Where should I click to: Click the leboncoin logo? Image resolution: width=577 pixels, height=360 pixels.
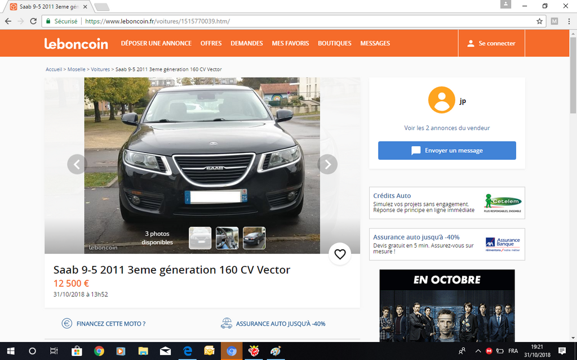click(76, 43)
